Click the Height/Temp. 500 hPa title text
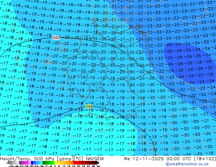Screen dimensions: 216x167 pos(28,159)
